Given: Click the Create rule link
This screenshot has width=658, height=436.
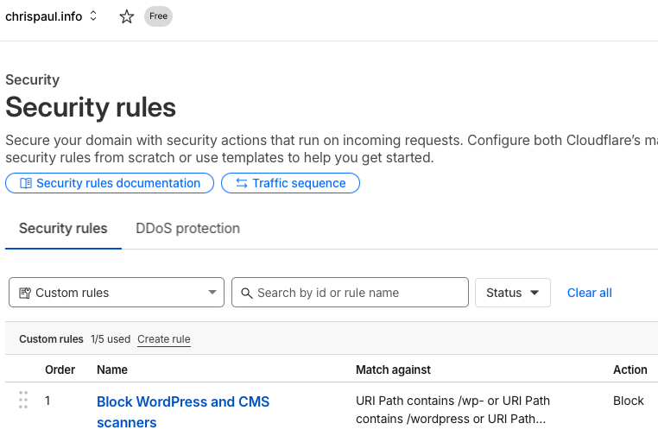Looking at the screenshot, I should click(163, 339).
